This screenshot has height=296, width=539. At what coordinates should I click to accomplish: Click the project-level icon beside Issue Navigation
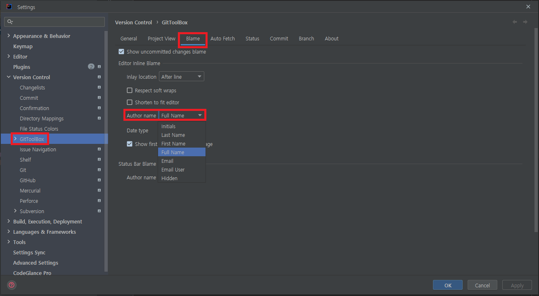tap(99, 149)
